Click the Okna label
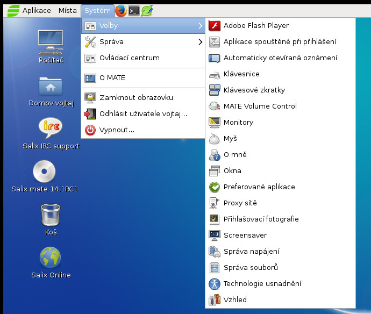This screenshot has height=314, width=371. click(x=232, y=171)
